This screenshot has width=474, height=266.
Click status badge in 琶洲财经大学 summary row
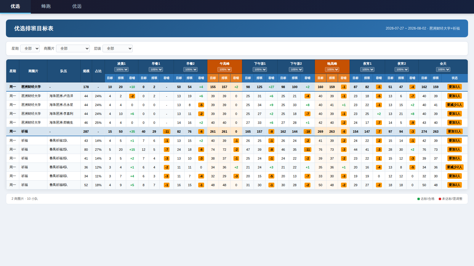(454, 87)
